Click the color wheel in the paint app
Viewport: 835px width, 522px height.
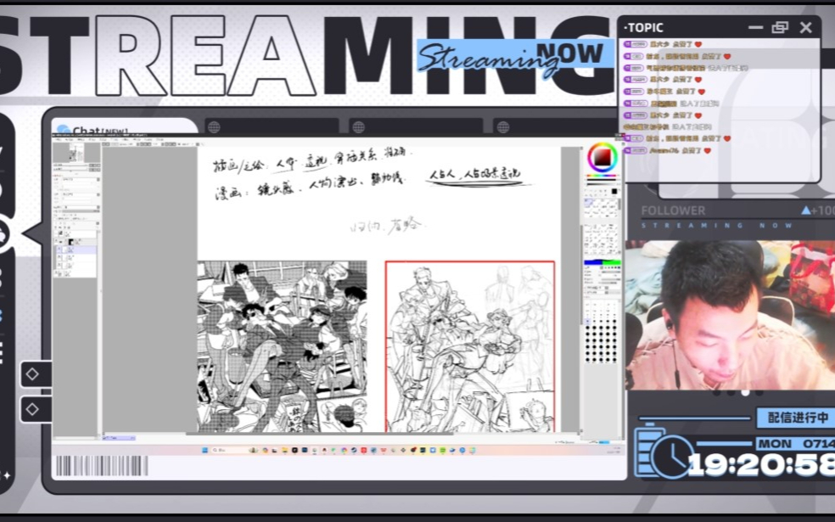pos(602,157)
